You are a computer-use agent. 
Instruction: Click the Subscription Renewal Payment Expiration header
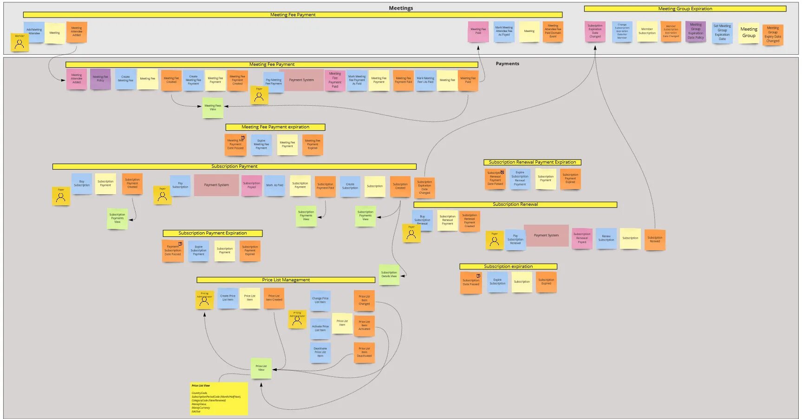(x=532, y=162)
